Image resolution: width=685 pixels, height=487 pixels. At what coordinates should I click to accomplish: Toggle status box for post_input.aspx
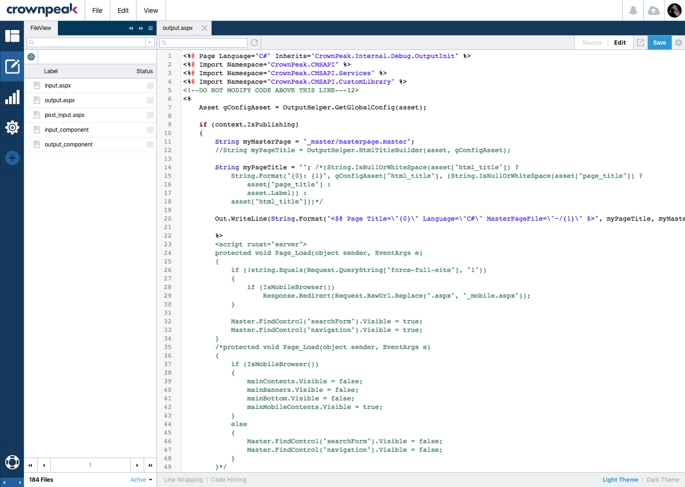click(150, 115)
